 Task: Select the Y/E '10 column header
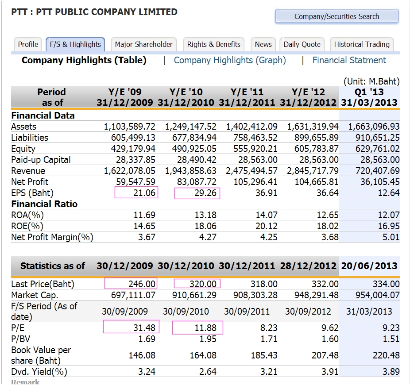pos(186,97)
